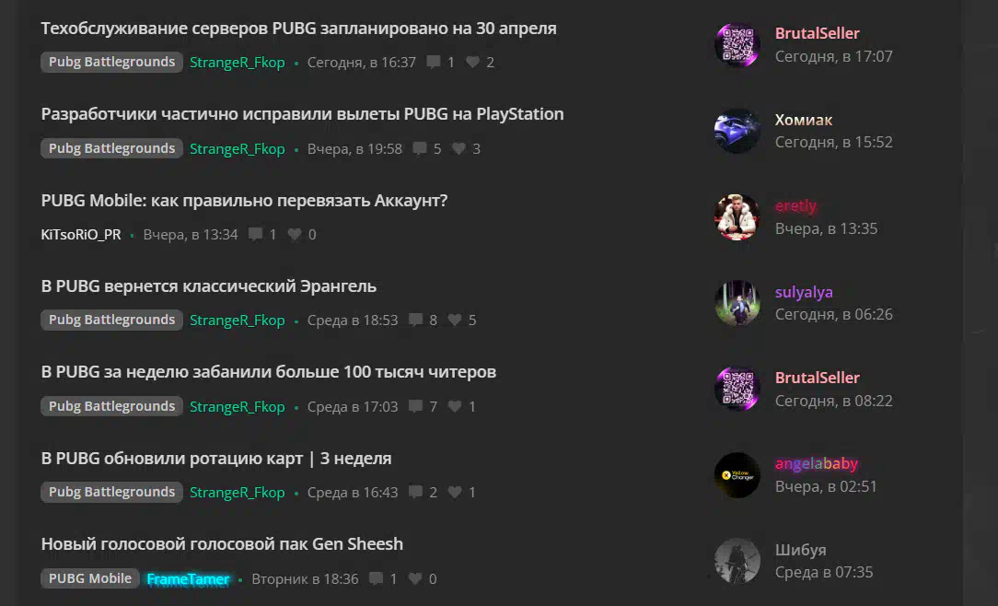This screenshot has height=606, width=998.
Task: Click heart icon on server maintenance thread
Action: 473,62
